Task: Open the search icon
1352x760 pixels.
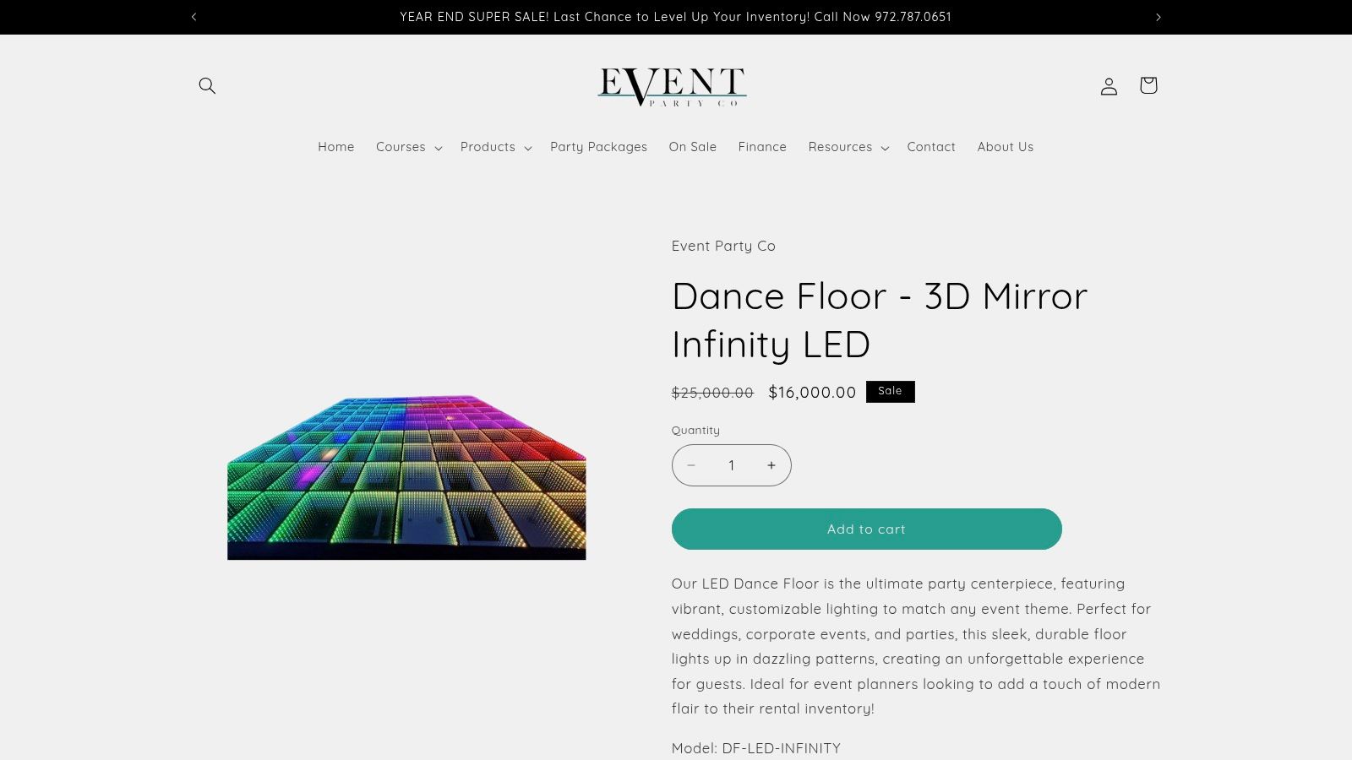Action: tap(207, 85)
